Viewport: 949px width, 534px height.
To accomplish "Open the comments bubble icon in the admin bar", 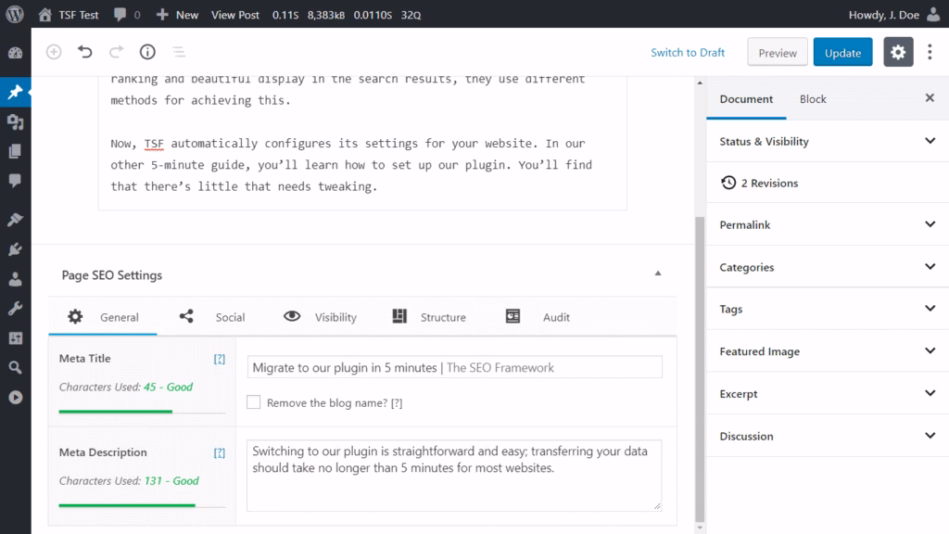I will tap(121, 14).
